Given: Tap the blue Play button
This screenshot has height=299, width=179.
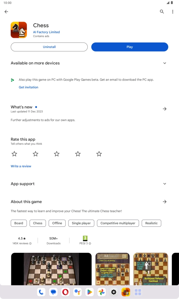Looking at the screenshot, I should [130, 47].
